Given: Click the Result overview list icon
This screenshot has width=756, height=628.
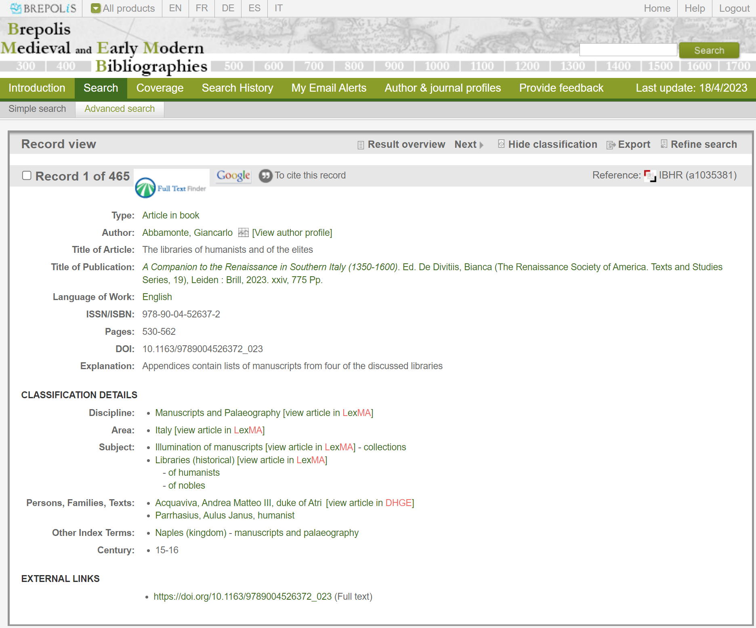Looking at the screenshot, I should (x=361, y=145).
